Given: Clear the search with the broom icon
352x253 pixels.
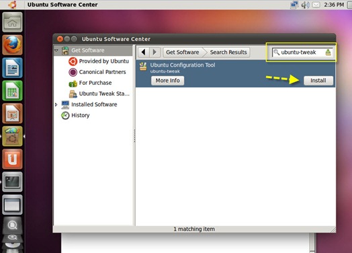Looking at the screenshot, I should pos(328,52).
